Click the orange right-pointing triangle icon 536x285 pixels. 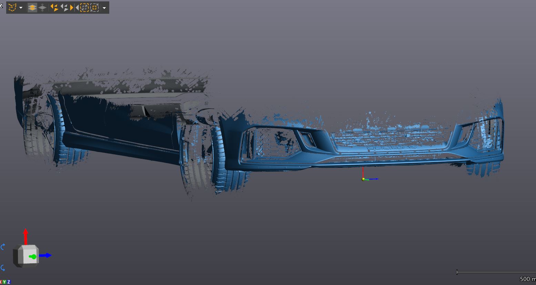coord(72,7)
